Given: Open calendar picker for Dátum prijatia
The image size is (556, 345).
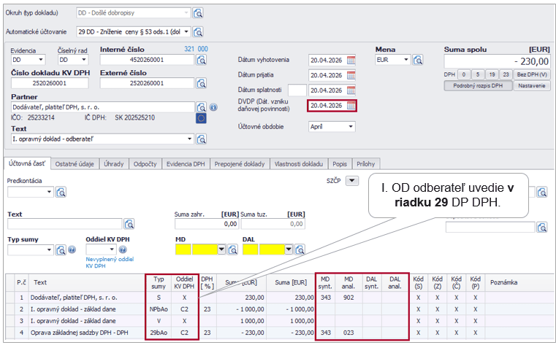Looking at the screenshot, I should [351, 75].
